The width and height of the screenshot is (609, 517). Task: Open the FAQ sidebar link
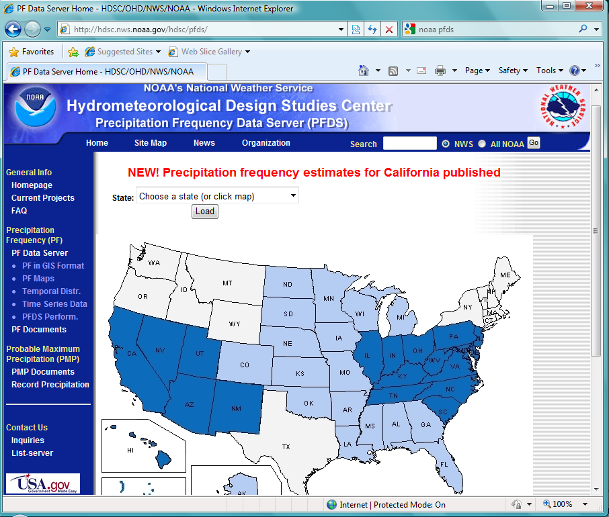[19, 211]
